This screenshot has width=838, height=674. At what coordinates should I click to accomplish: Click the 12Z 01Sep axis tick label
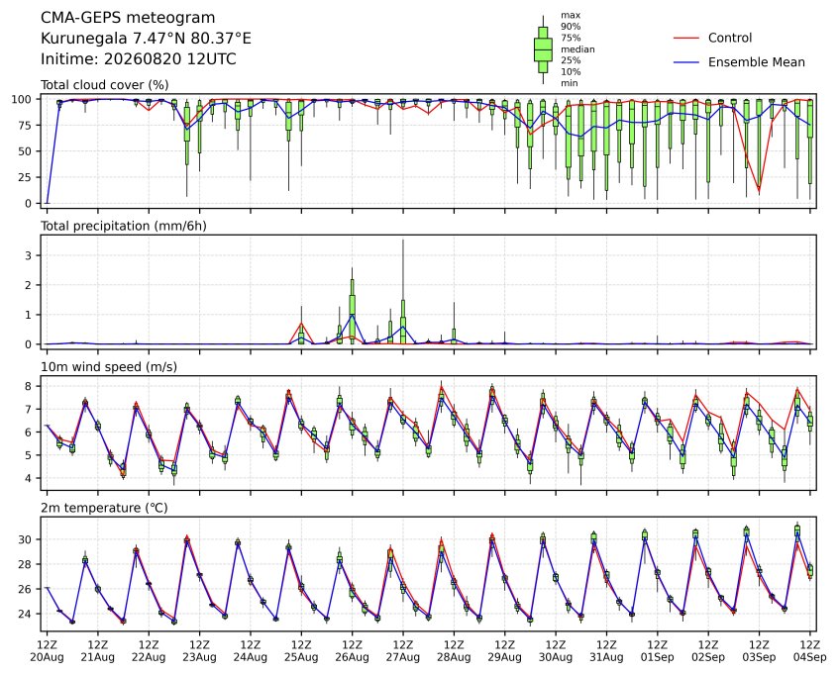[658, 651]
